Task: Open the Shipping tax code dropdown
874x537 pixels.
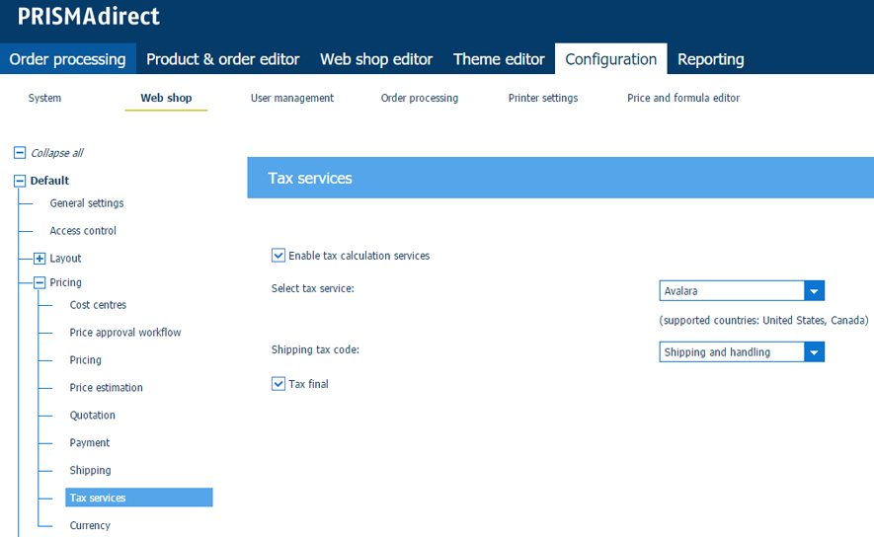Action: click(x=814, y=352)
